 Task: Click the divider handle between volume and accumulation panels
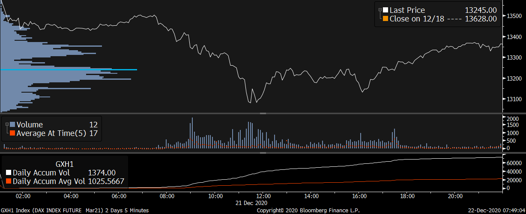click(x=263, y=152)
